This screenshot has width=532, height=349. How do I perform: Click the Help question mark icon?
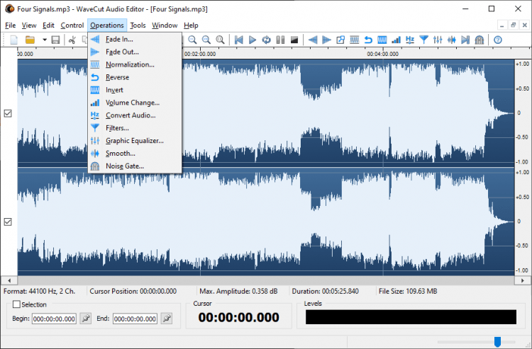click(498, 40)
